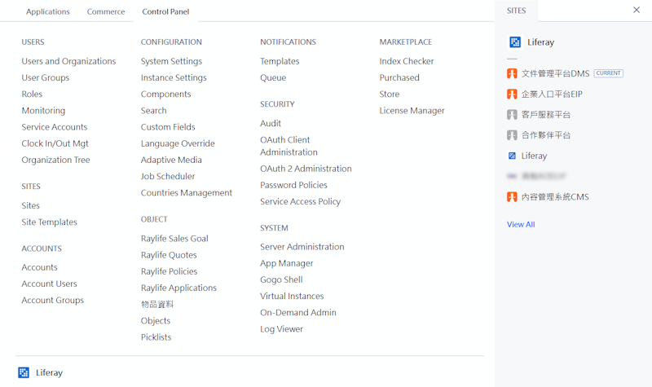Open the Objects link under the Object section
Image resolution: width=652 pixels, height=387 pixels.
point(156,321)
